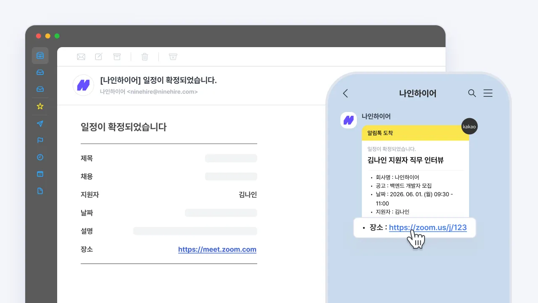Tap the kakao badge on the message

coord(469,126)
